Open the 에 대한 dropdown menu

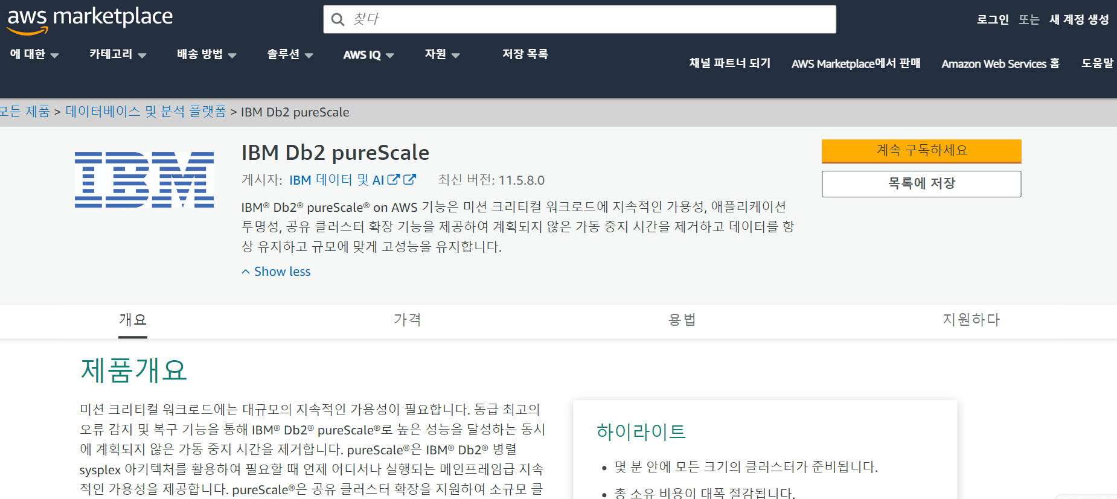(x=34, y=54)
